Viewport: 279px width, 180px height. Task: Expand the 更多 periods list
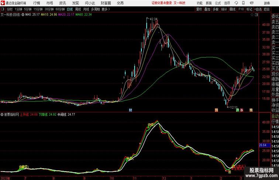[106, 9]
